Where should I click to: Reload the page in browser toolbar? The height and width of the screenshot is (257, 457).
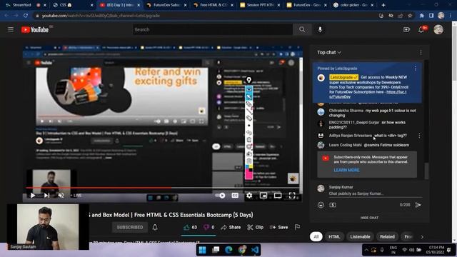pyautogui.click(x=26, y=16)
